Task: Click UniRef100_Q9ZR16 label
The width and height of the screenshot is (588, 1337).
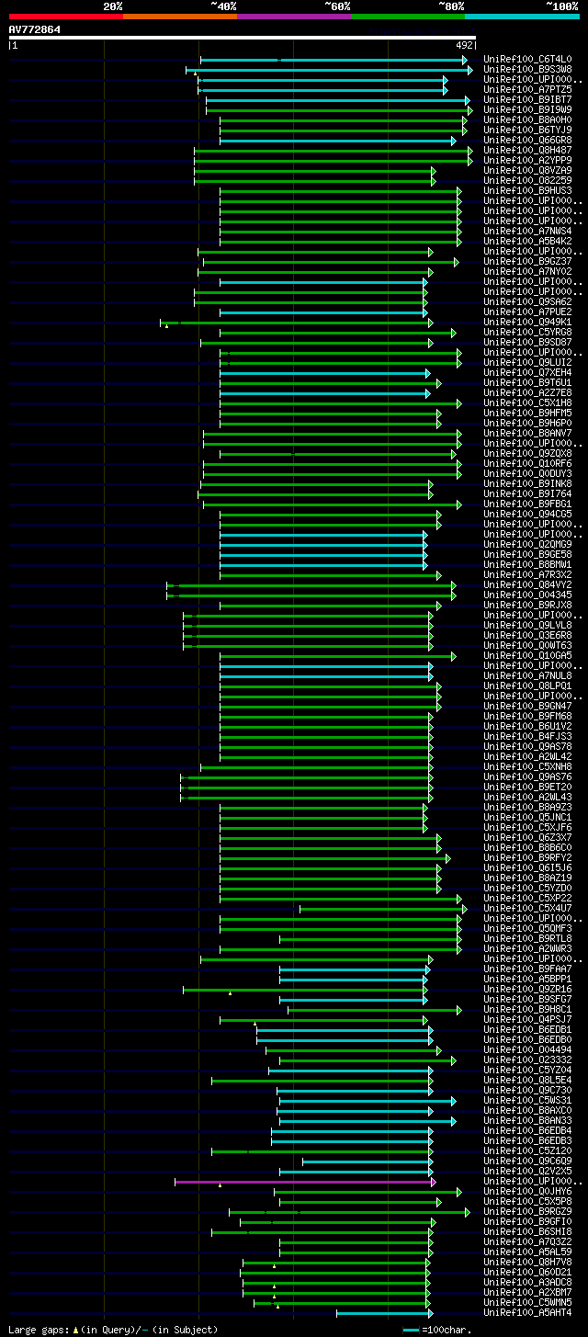Action: click(528, 989)
